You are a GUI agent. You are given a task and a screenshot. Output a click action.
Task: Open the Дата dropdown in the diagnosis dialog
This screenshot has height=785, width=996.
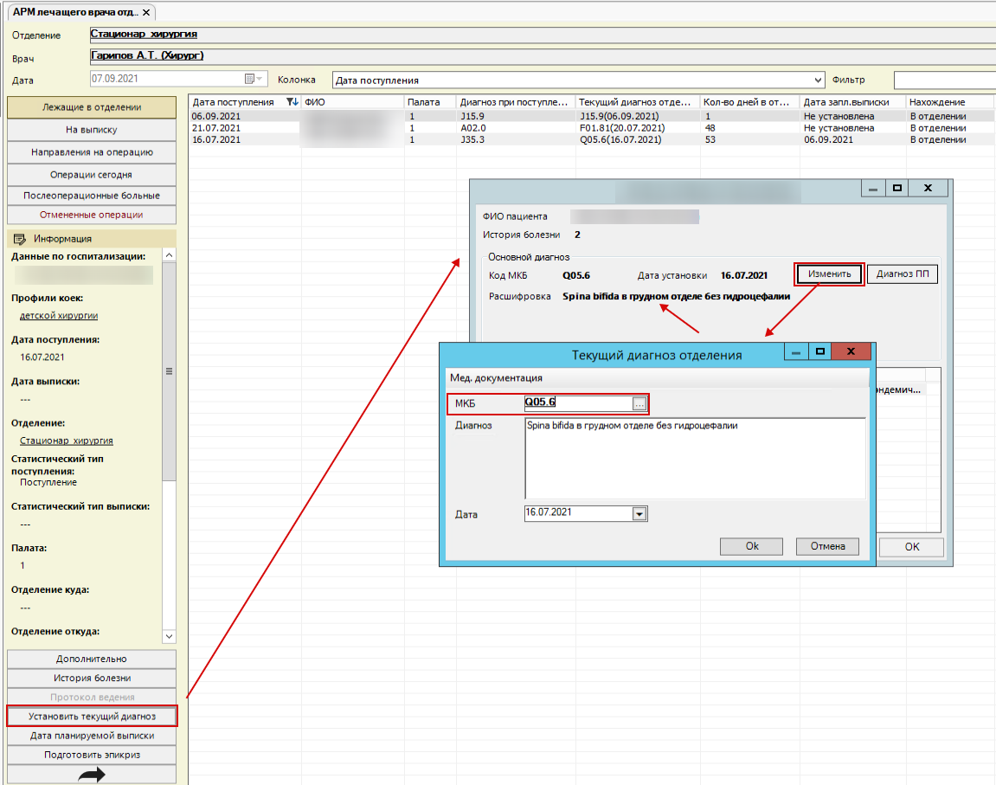639,514
